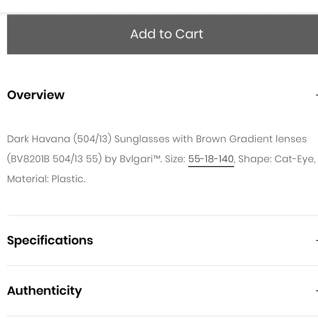Click the Size: label before 55-18-140
Viewport: 318px width, 318px height.
[175, 159]
